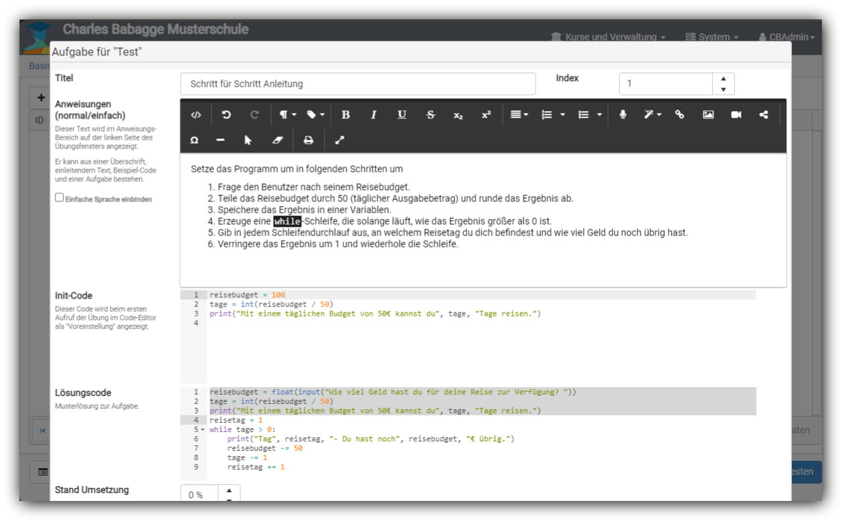Viewport: 844px width, 523px height.
Task: Insert a video with the camera icon
Action: pos(736,115)
